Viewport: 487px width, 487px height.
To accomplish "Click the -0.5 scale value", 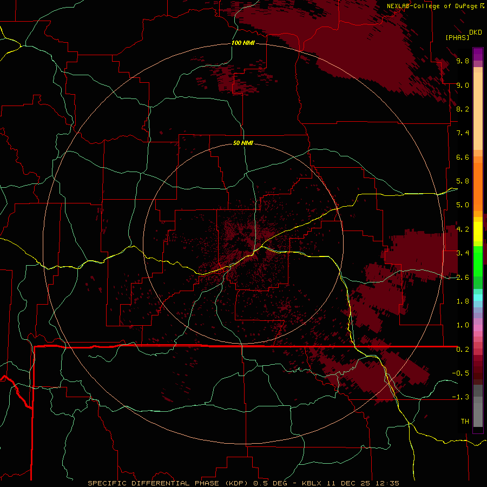I will click(x=460, y=373).
